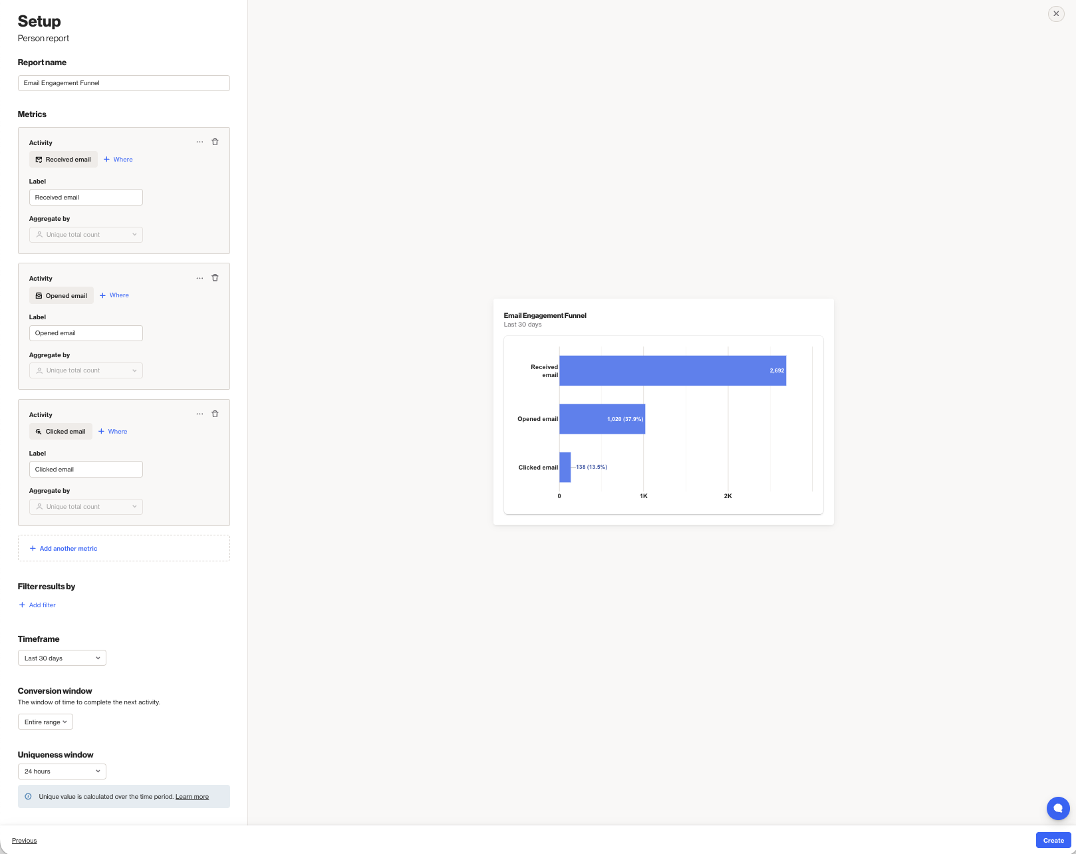Delete the Clicked email metric with trash icon

click(215, 414)
